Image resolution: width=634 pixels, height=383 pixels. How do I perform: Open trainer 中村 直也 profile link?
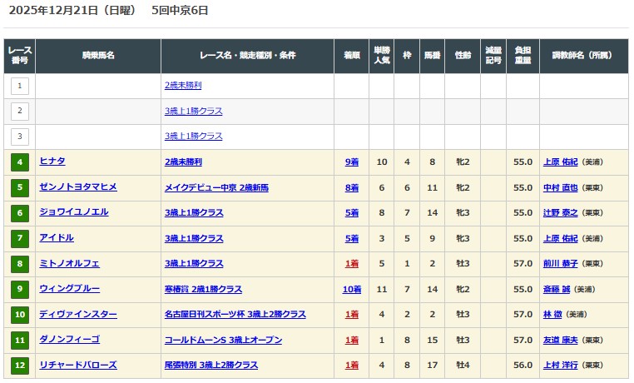coord(560,188)
